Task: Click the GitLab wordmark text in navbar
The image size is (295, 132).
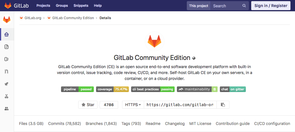Action: 21,6
